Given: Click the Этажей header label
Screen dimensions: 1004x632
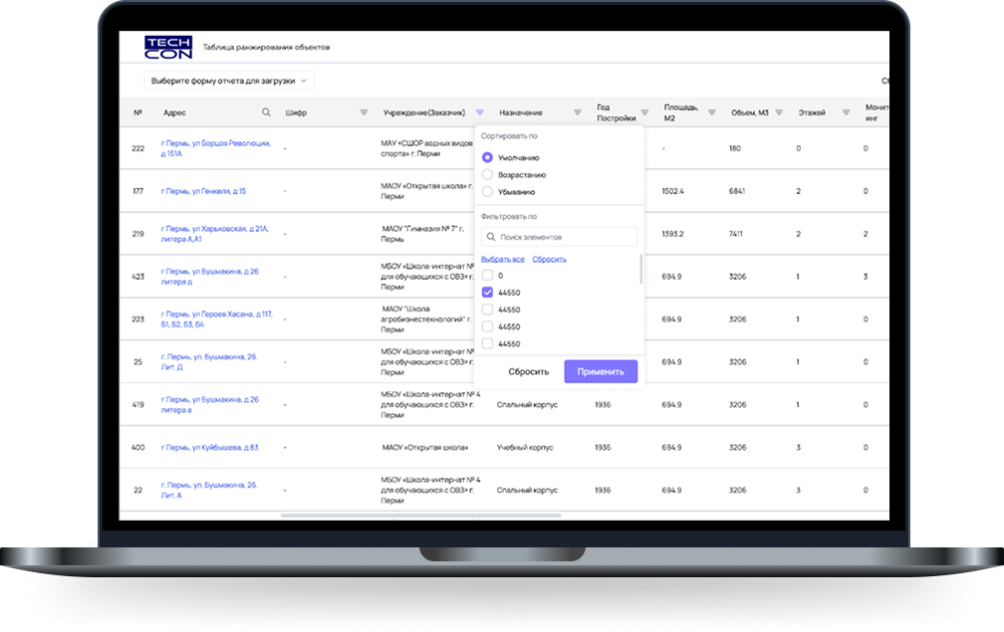Looking at the screenshot, I should coord(812,112).
